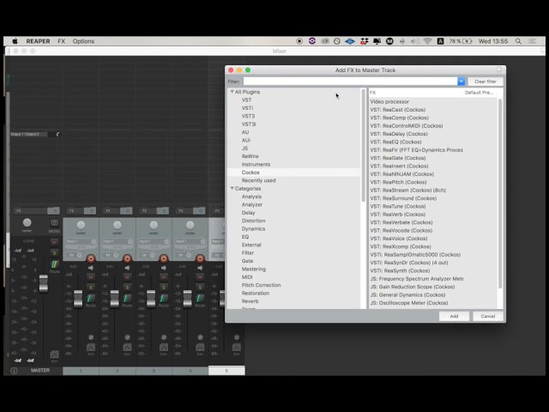Screen dimensions: 549x412
Task: Select Recently used in plugin tree
Action: (x=258, y=180)
